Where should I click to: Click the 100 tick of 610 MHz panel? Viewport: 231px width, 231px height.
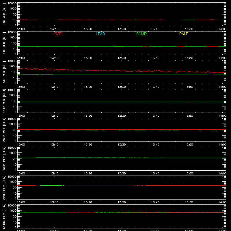[x=14, y=72]
